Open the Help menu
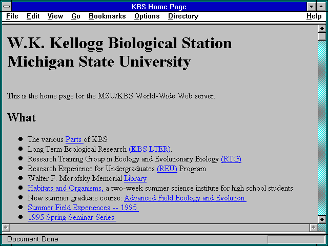 (314, 16)
